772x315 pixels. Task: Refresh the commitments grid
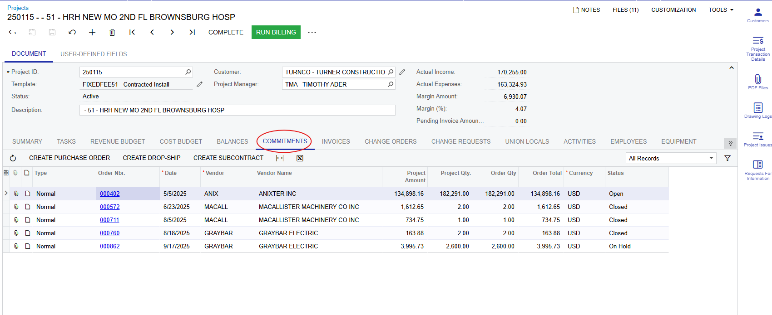[13, 158]
